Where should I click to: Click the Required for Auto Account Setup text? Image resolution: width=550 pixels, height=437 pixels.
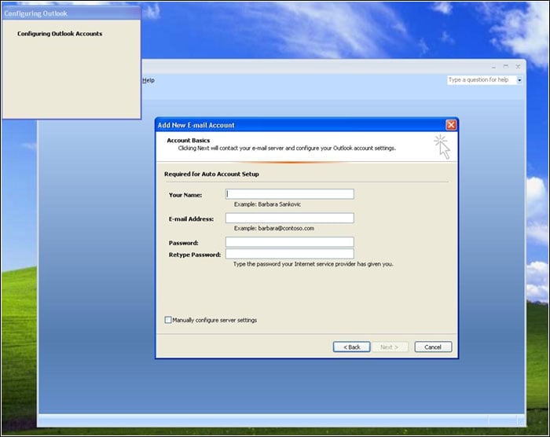[211, 174]
